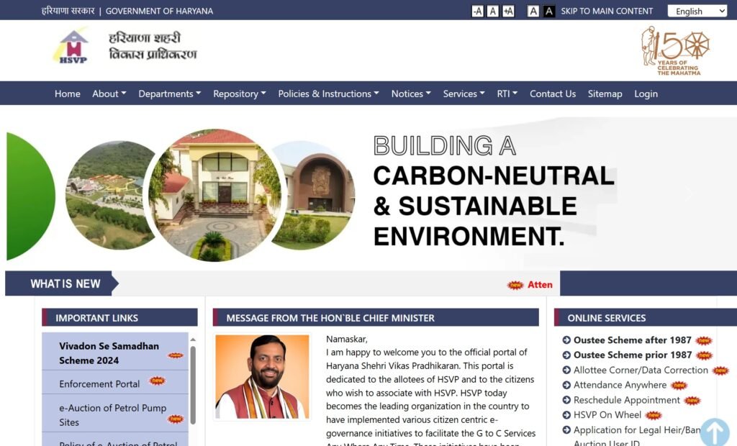This screenshot has height=446, width=737.
Task: Click the Important Links scroll-up arrow
Action: (x=193, y=340)
